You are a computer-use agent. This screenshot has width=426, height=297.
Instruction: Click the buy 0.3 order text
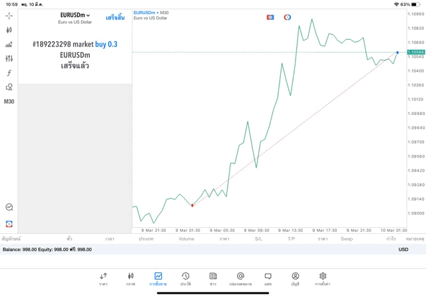pos(106,45)
